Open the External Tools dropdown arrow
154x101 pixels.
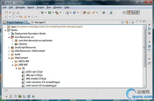[60, 13]
